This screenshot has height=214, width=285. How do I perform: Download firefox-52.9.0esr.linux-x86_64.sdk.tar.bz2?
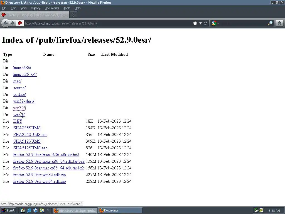(x=49, y=161)
